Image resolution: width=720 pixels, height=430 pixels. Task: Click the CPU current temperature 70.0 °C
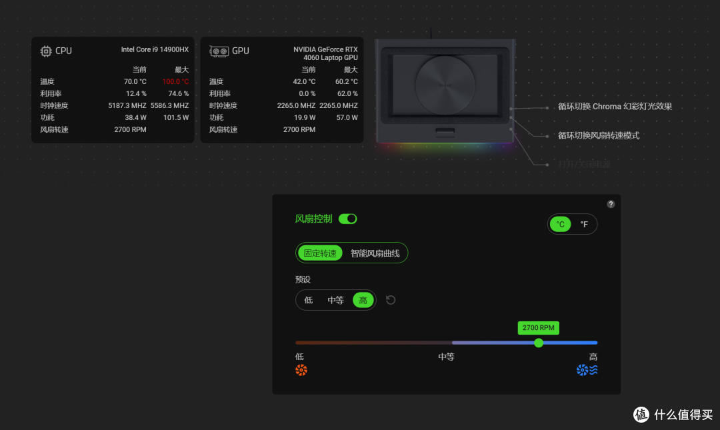coord(135,81)
